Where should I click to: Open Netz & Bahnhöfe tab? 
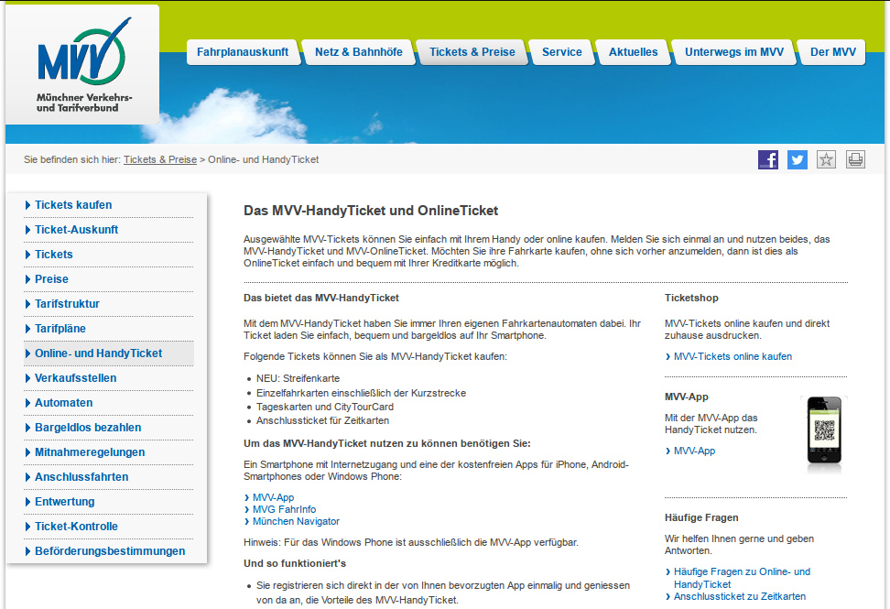tap(359, 52)
